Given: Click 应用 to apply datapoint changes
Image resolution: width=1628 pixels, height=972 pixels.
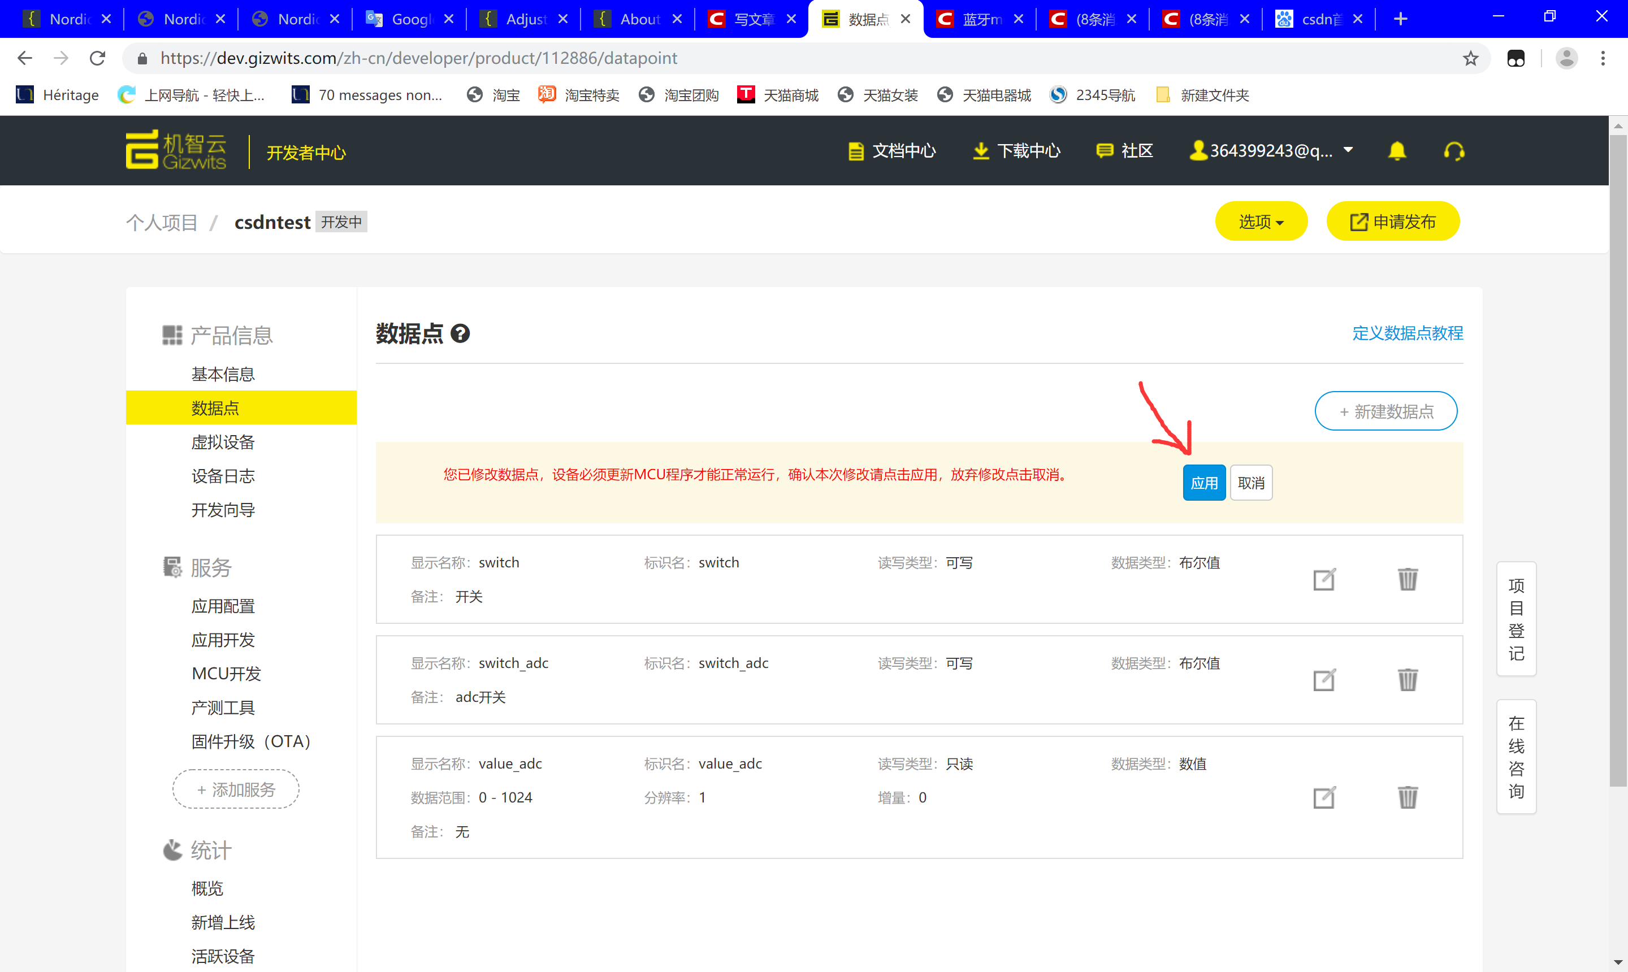Looking at the screenshot, I should (1204, 483).
